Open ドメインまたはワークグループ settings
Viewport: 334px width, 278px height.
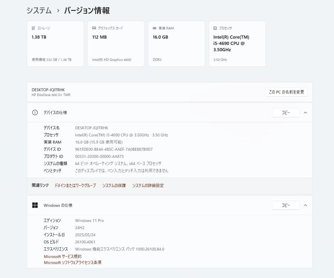75,185
